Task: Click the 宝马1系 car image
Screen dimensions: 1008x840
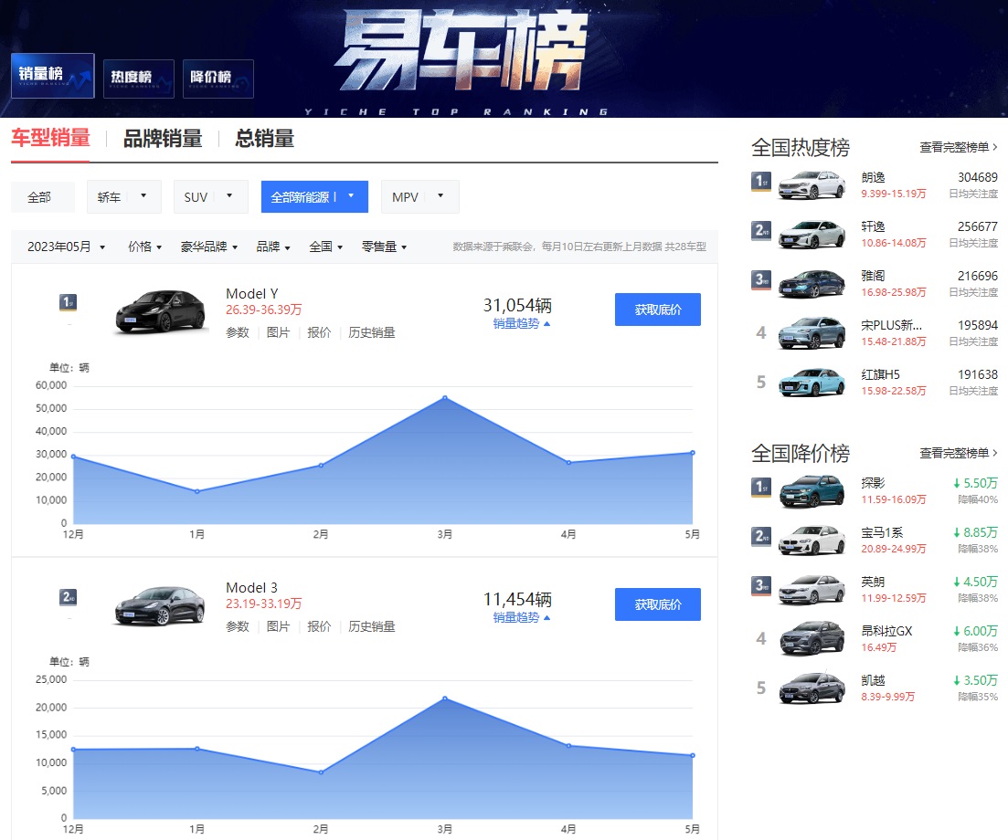Action: point(812,541)
